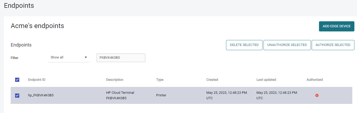The image size is (357, 113).
Task: Click the Printer type cell in the row
Action: (161, 95)
